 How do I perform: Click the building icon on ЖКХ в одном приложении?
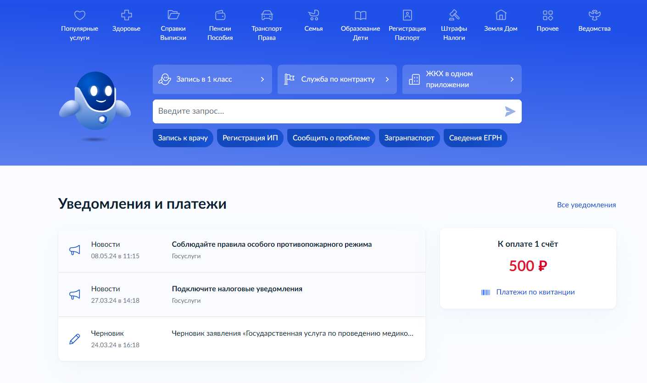tap(414, 79)
